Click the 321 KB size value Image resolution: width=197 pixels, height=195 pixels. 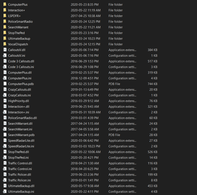coord(152,107)
